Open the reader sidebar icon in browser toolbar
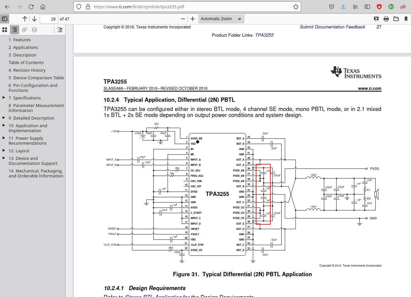The width and height of the screenshot is (411, 297). [367, 7]
